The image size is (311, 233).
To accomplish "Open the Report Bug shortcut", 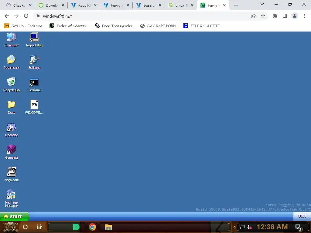I will pyautogui.click(x=34, y=40).
